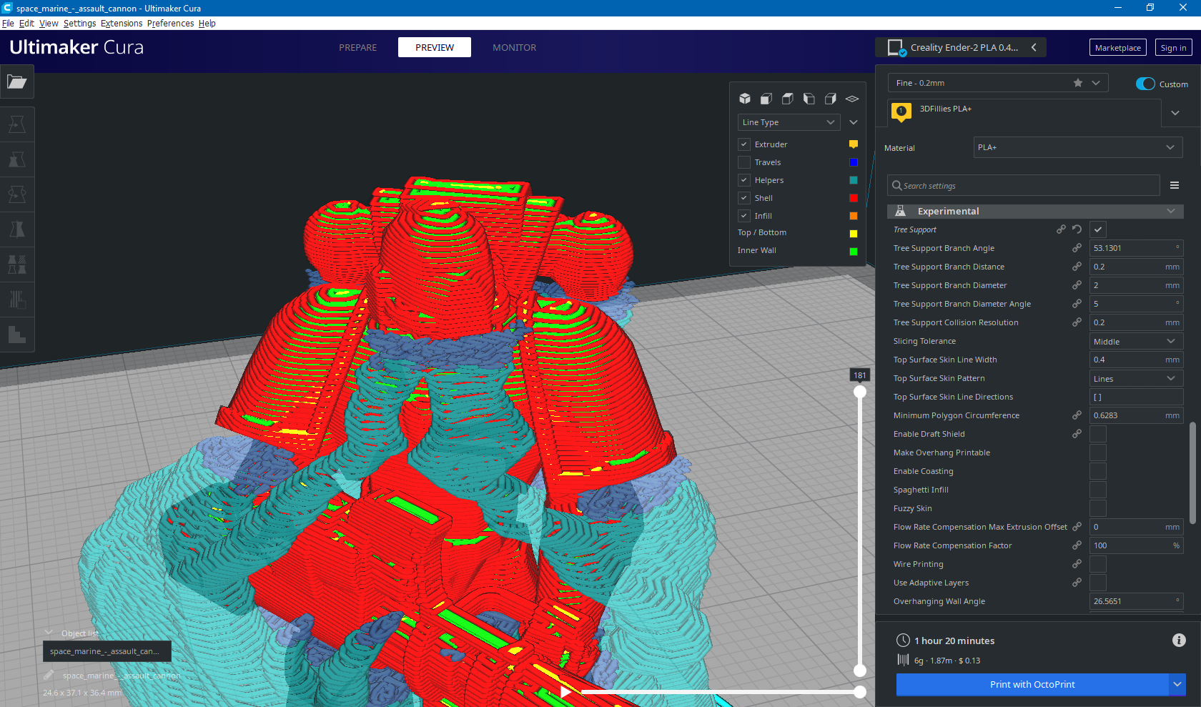Screen dimensions: 1201x707
Task: Switch to top view camera icon
Action: 788,99
